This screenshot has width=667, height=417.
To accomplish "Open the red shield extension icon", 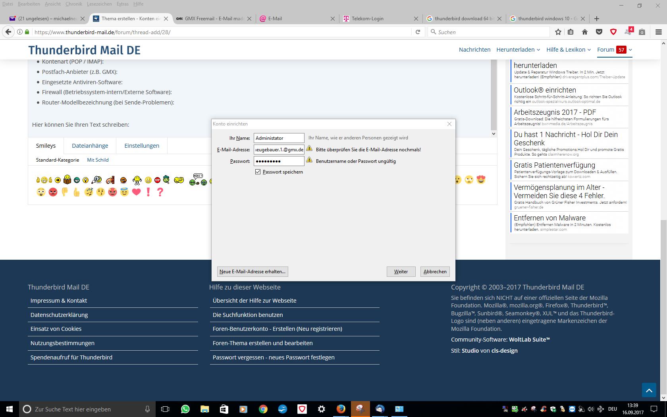I will click(x=613, y=32).
